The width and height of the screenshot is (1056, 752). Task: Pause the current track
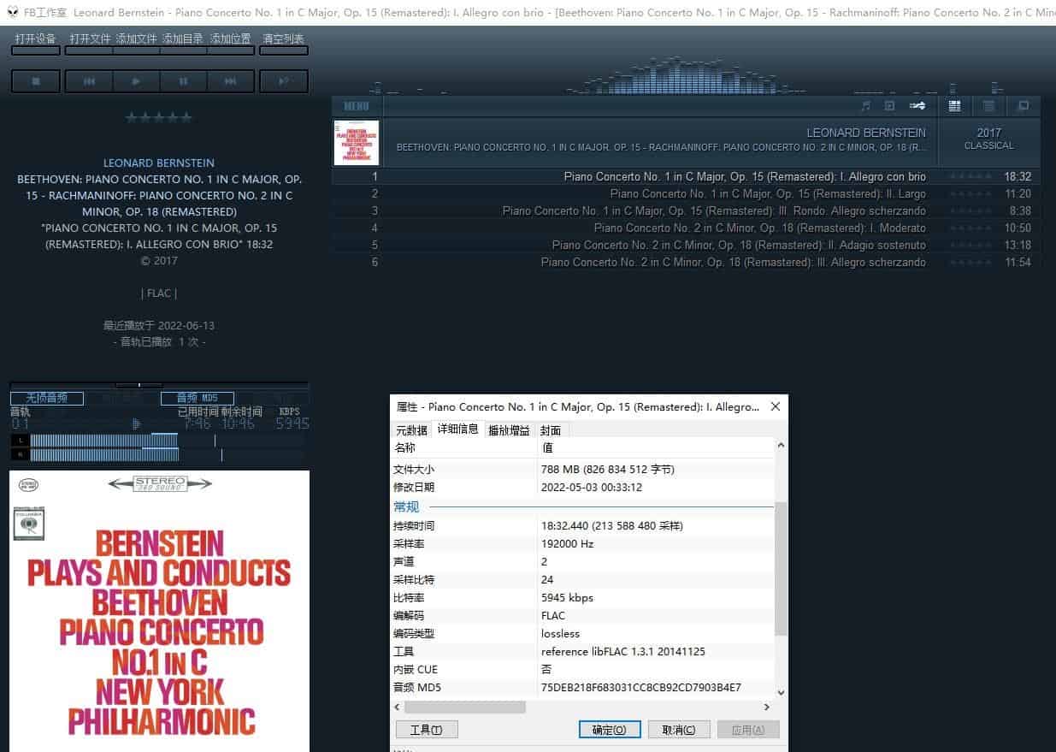pyautogui.click(x=183, y=81)
